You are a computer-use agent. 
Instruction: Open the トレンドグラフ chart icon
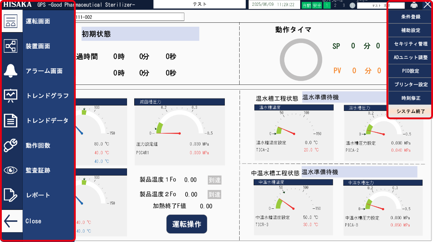pyautogui.click(x=11, y=96)
